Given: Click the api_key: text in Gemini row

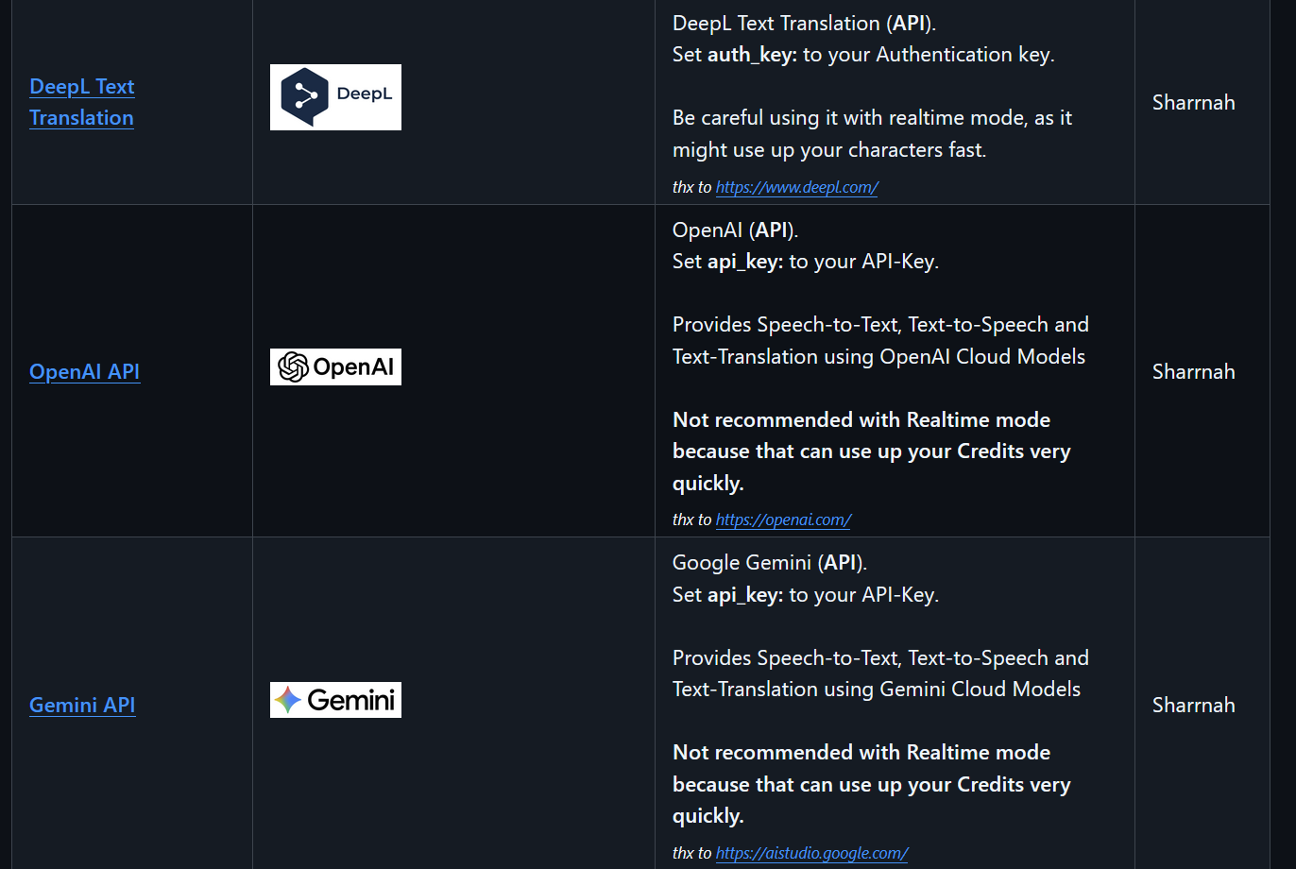Looking at the screenshot, I should 745,595.
